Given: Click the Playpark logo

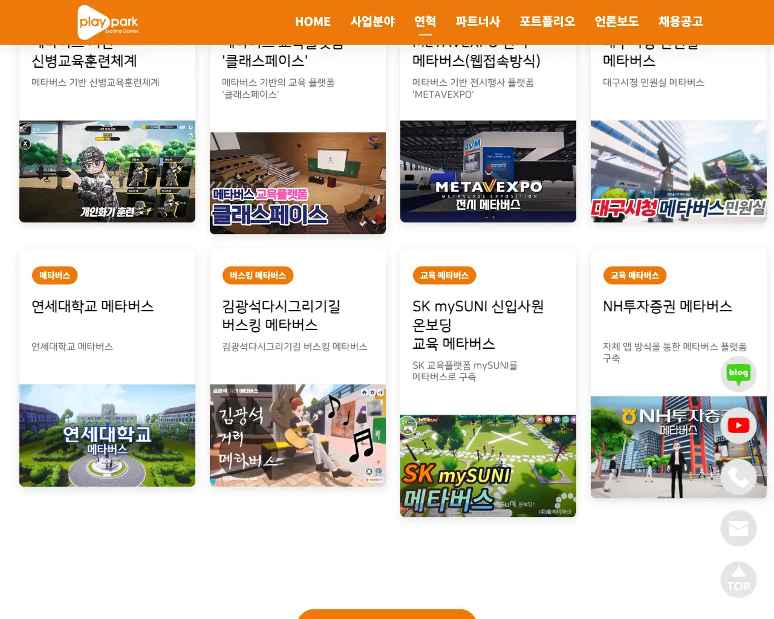Looking at the screenshot, I should (x=109, y=22).
